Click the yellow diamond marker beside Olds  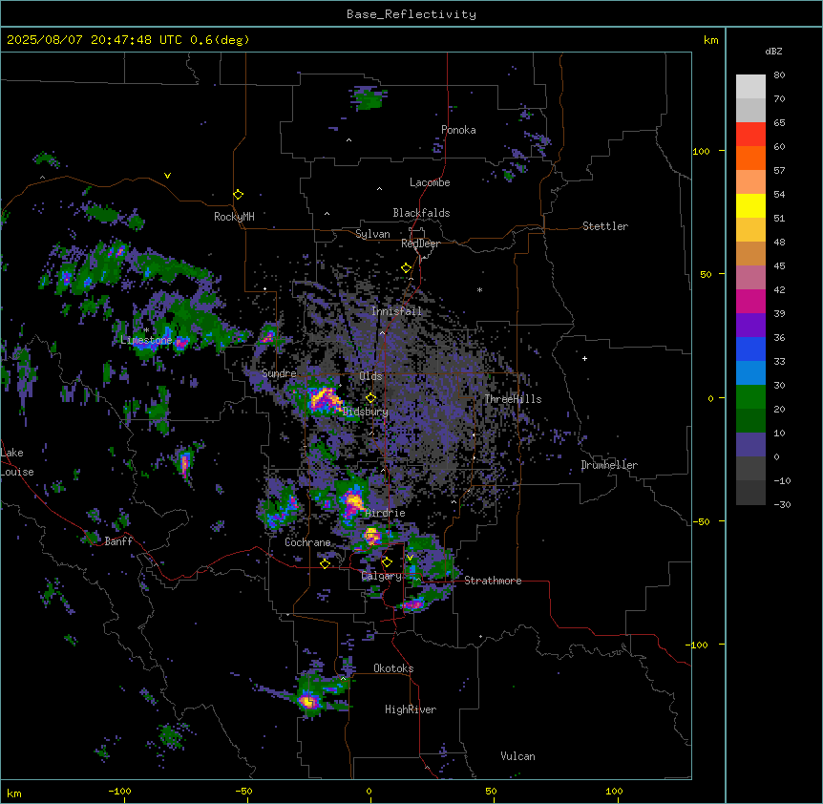click(371, 398)
